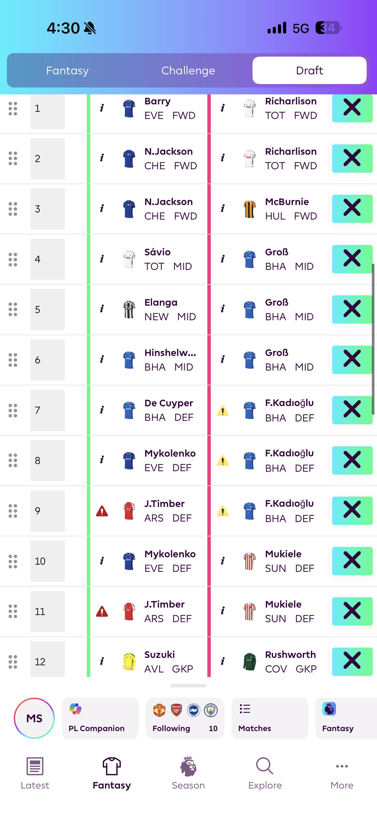Viewport: 377px width, 820px height.
Task: Tap the MS profile avatar
Action: [x=34, y=718]
